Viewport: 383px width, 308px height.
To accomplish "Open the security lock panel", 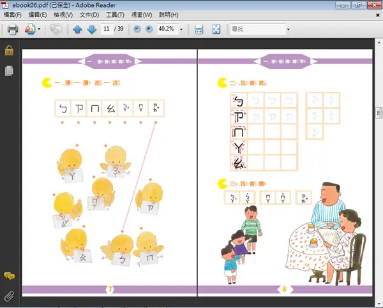I will (10, 50).
